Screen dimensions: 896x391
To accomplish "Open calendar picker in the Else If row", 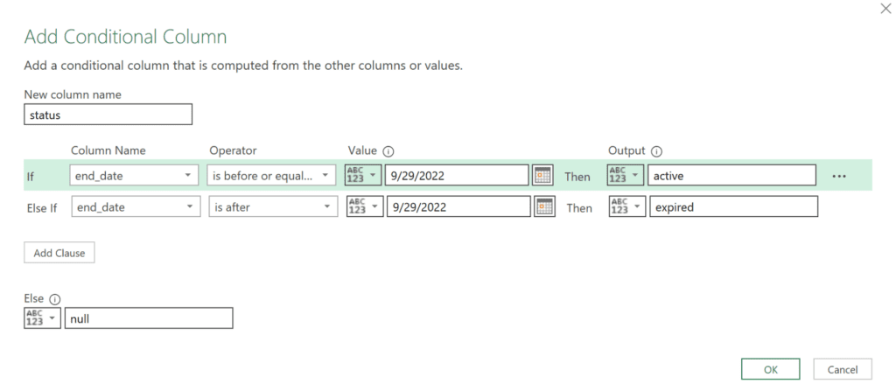I will pyautogui.click(x=542, y=207).
